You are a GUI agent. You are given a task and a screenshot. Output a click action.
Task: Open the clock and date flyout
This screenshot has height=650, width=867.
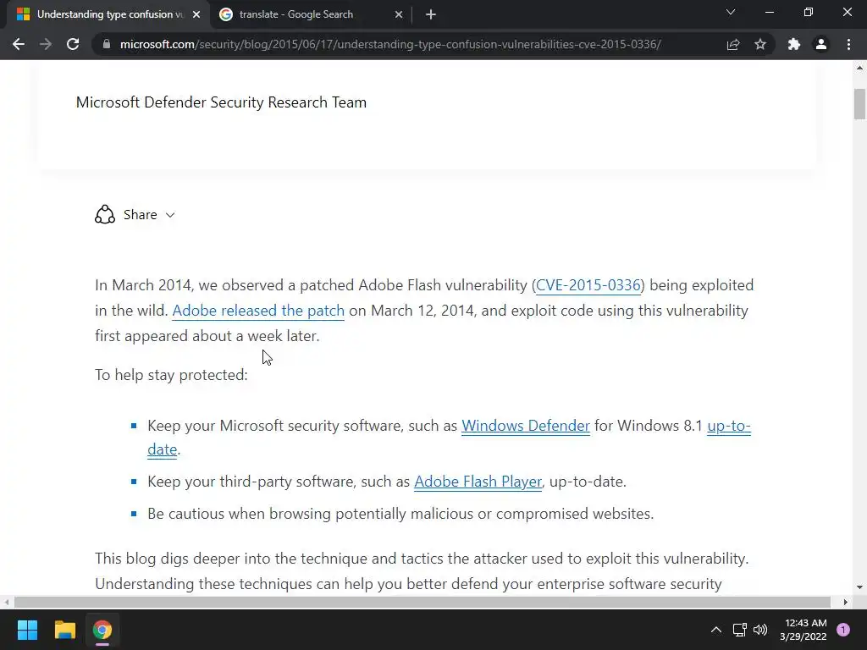pyautogui.click(x=803, y=630)
